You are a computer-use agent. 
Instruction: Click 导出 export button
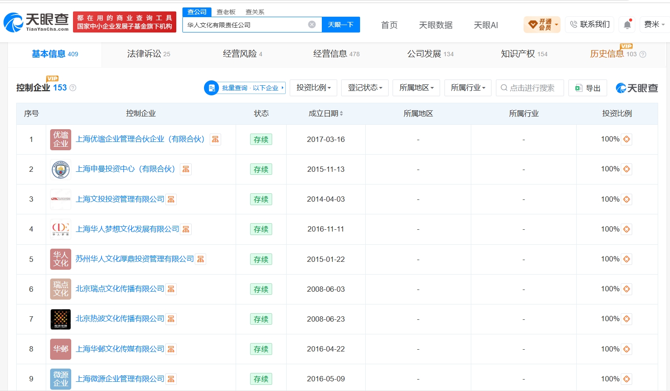588,88
